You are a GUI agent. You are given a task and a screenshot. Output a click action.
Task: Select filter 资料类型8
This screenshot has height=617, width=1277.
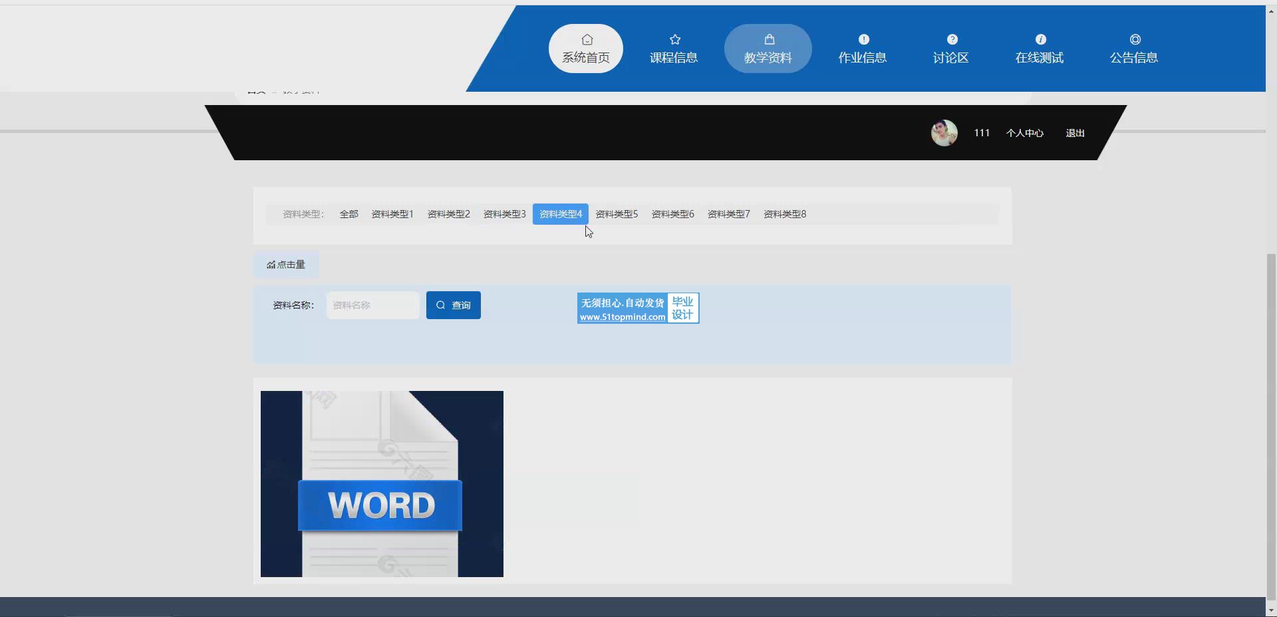click(x=785, y=214)
